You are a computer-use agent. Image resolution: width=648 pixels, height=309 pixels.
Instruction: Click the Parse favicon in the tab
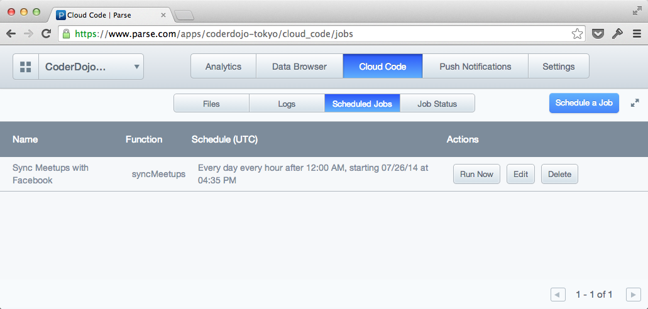click(60, 15)
